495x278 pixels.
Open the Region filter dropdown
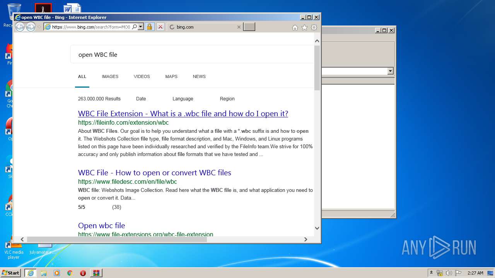(227, 99)
